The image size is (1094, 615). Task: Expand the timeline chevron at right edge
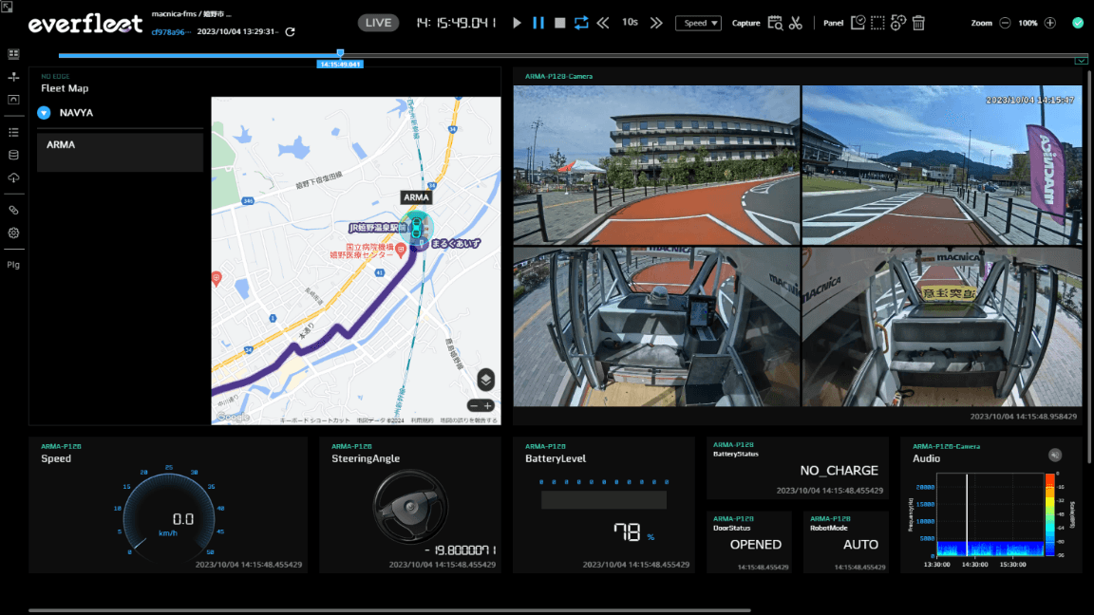pyautogui.click(x=1081, y=60)
